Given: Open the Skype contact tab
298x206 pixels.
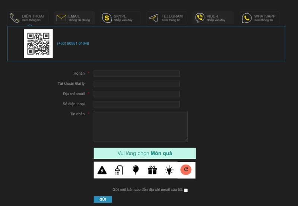Looking at the screenshot, I should click(x=120, y=18).
